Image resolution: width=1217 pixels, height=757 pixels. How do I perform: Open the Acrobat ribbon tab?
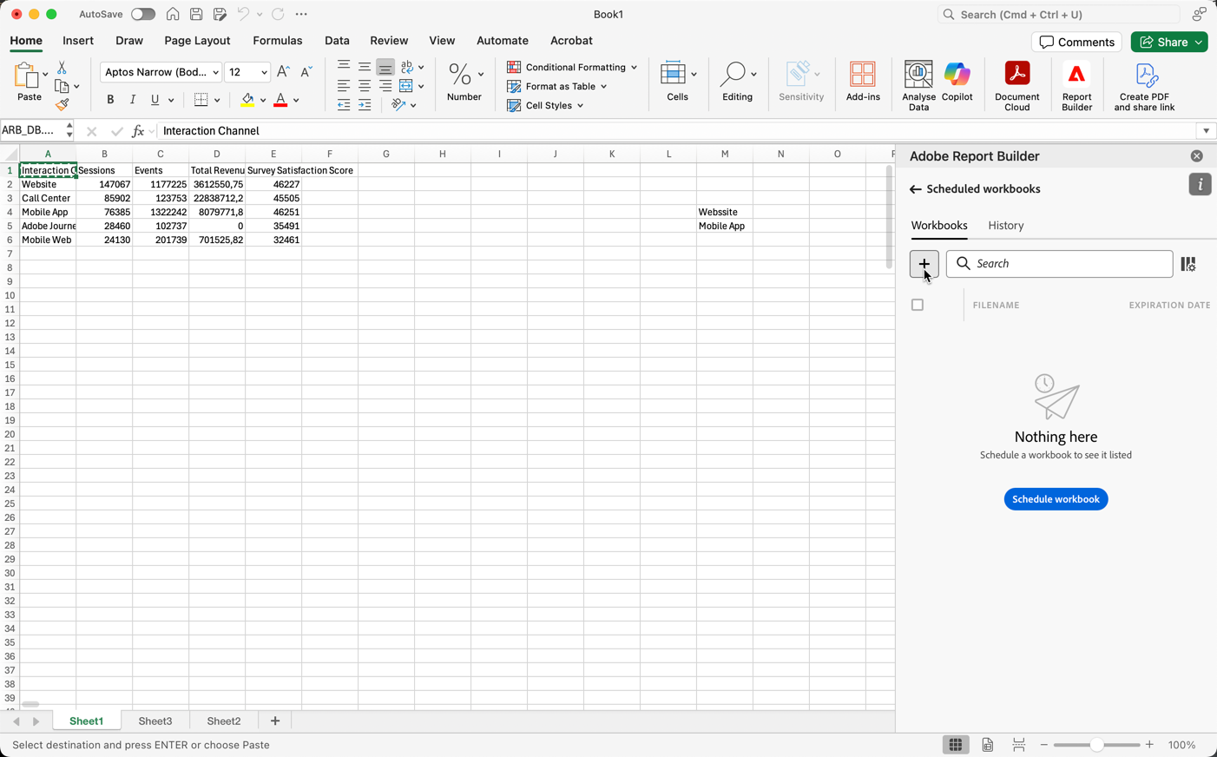[571, 41]
